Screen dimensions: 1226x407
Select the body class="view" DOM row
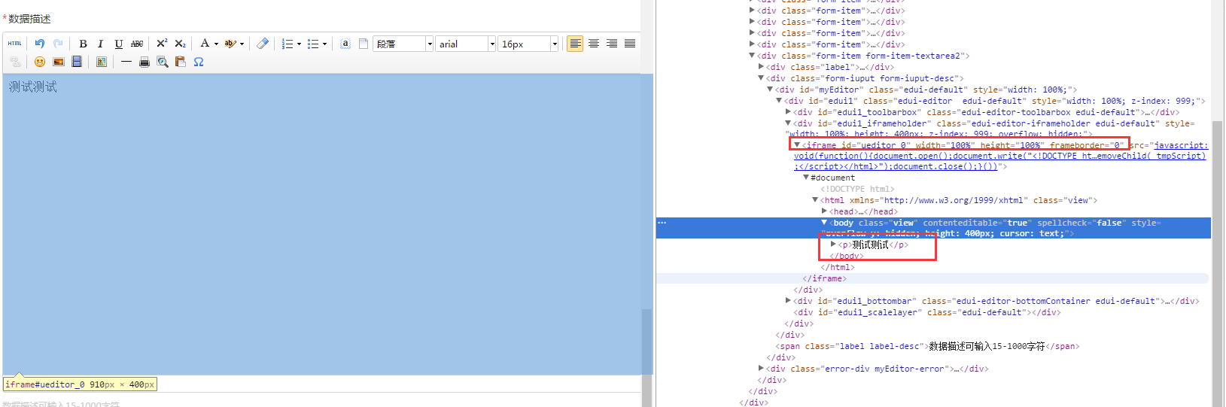933,228
